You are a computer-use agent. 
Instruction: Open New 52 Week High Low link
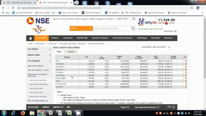(x=38, y=101)
